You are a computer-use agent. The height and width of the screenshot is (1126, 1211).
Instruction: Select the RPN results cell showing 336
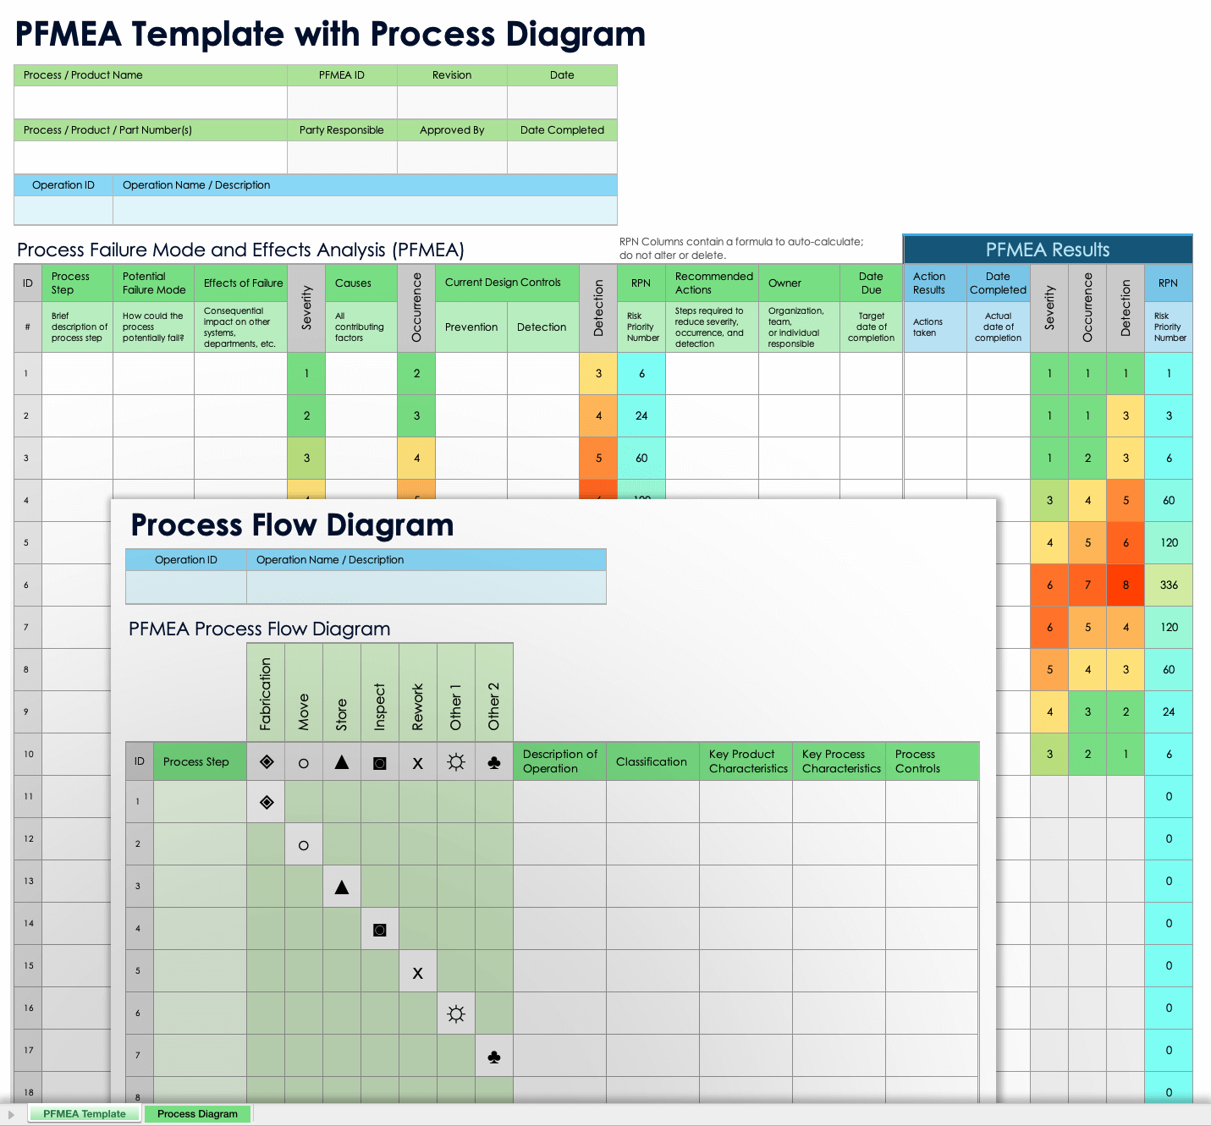point(1169,585)
